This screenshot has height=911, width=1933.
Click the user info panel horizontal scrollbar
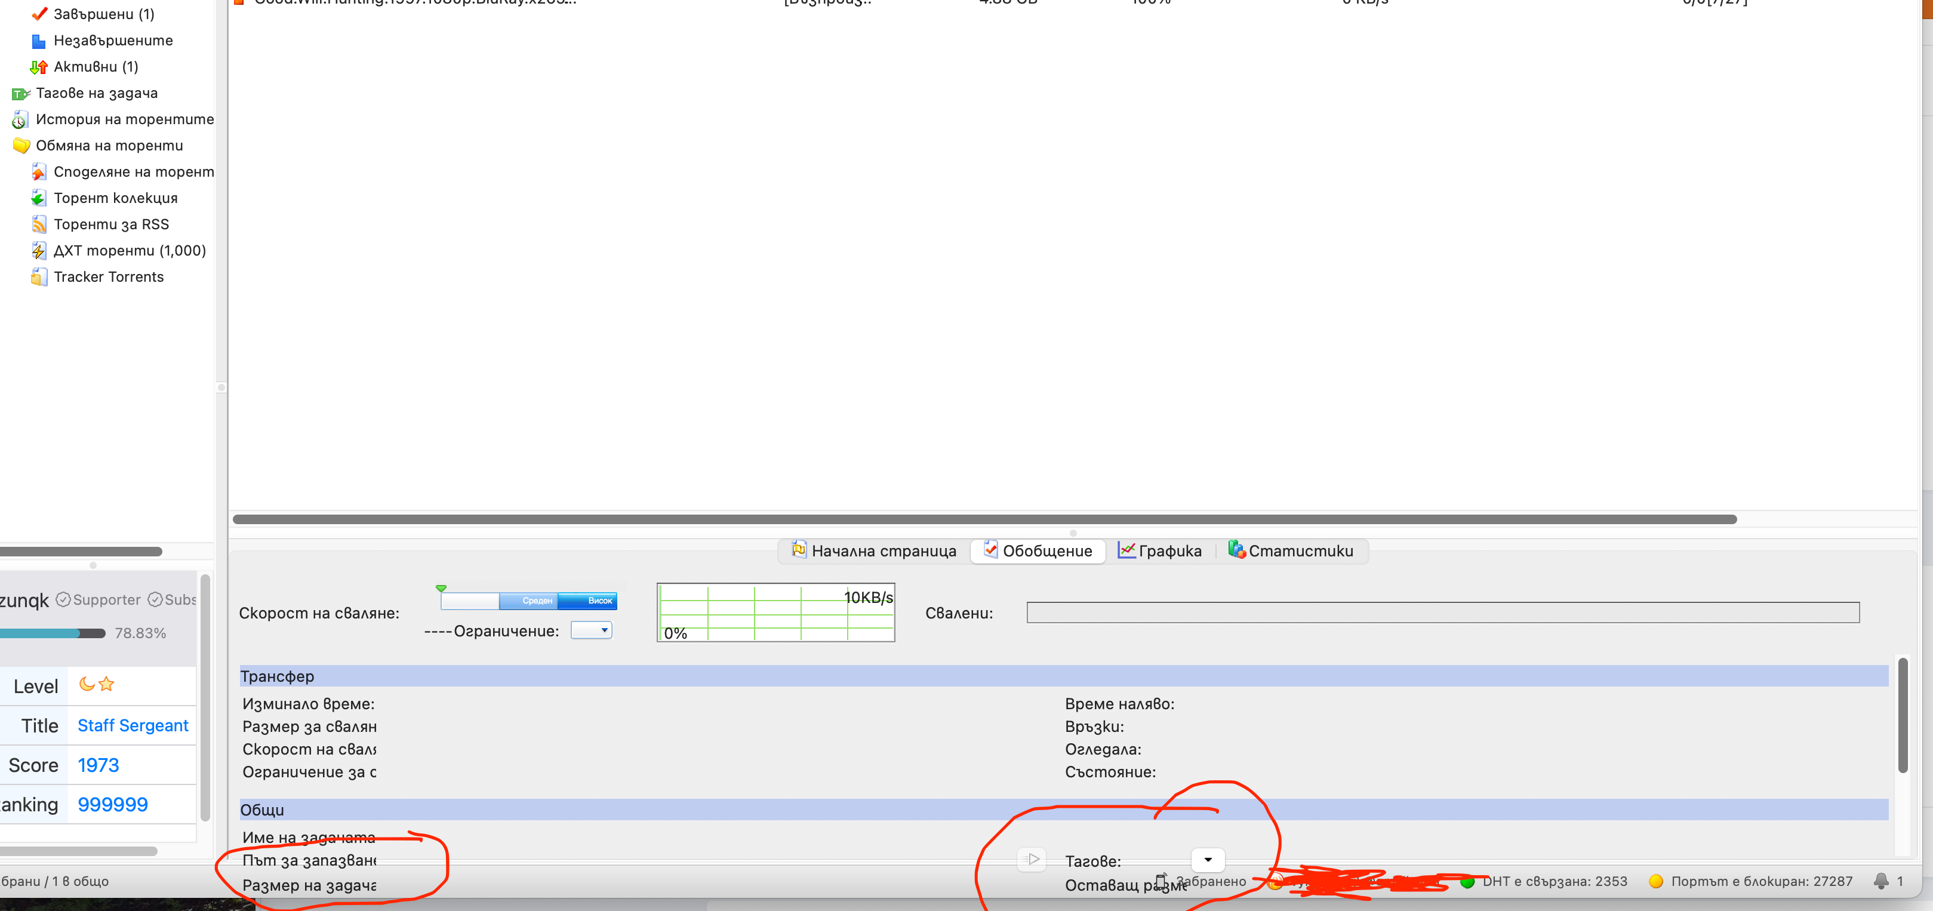79,851
